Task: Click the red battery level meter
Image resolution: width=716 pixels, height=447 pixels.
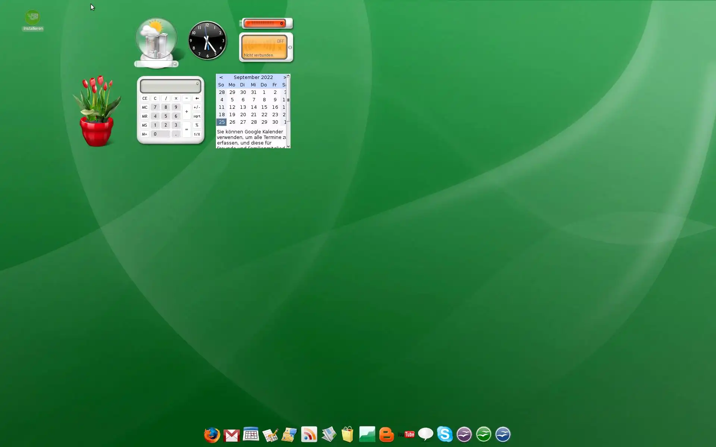Action: click(x=264, y=23)
